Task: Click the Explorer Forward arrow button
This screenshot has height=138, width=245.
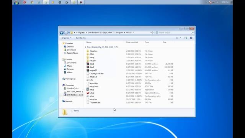Action: point(66,33)
